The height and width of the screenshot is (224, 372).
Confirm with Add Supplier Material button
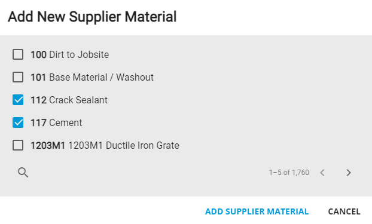coord(257,211)
